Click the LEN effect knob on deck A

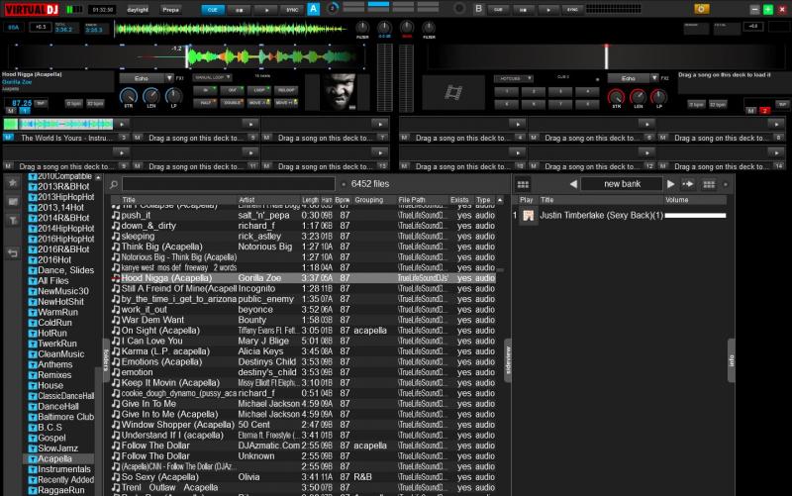[150, 95]
